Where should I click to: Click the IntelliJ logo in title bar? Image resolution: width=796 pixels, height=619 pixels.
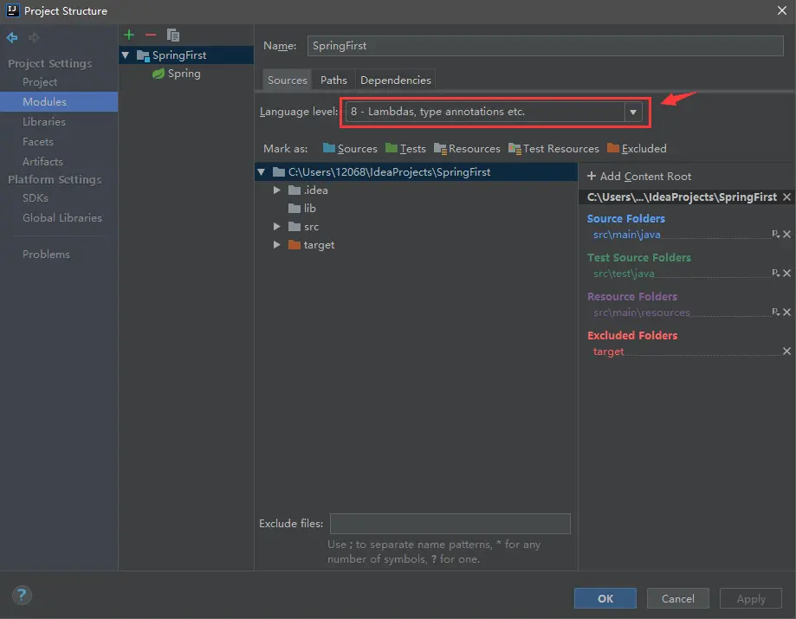pos(13,10)
